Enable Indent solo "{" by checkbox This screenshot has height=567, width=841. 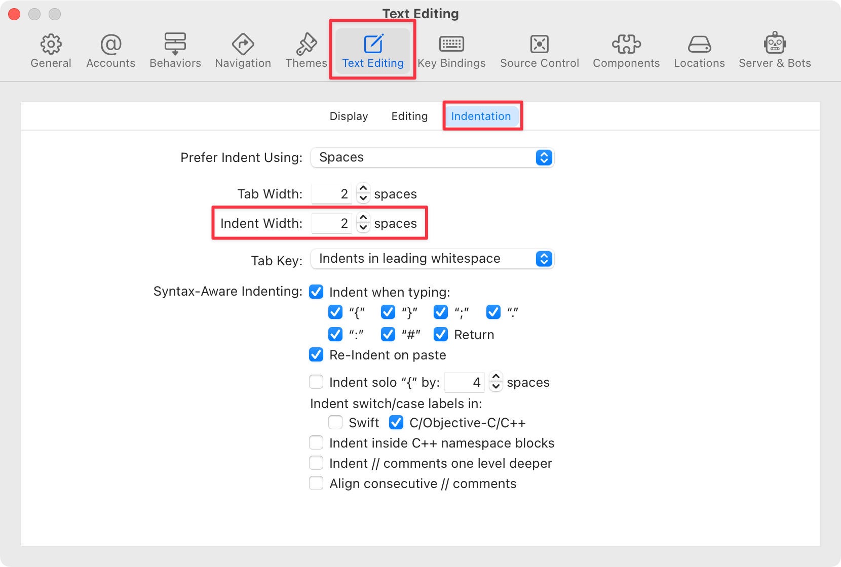pyautogui.click(x=316, y=381)
